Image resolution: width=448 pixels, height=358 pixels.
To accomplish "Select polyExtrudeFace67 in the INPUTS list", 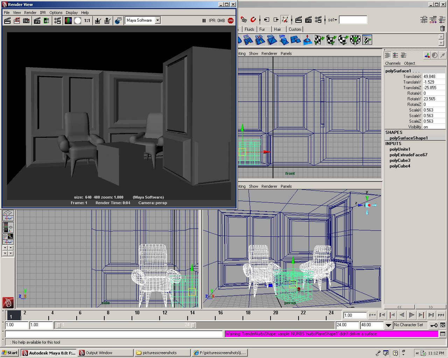I will click(408, 155).
